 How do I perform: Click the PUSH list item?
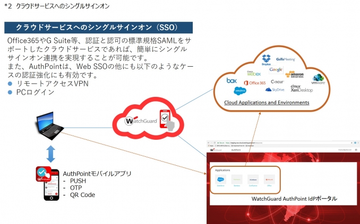click(75, 181)
